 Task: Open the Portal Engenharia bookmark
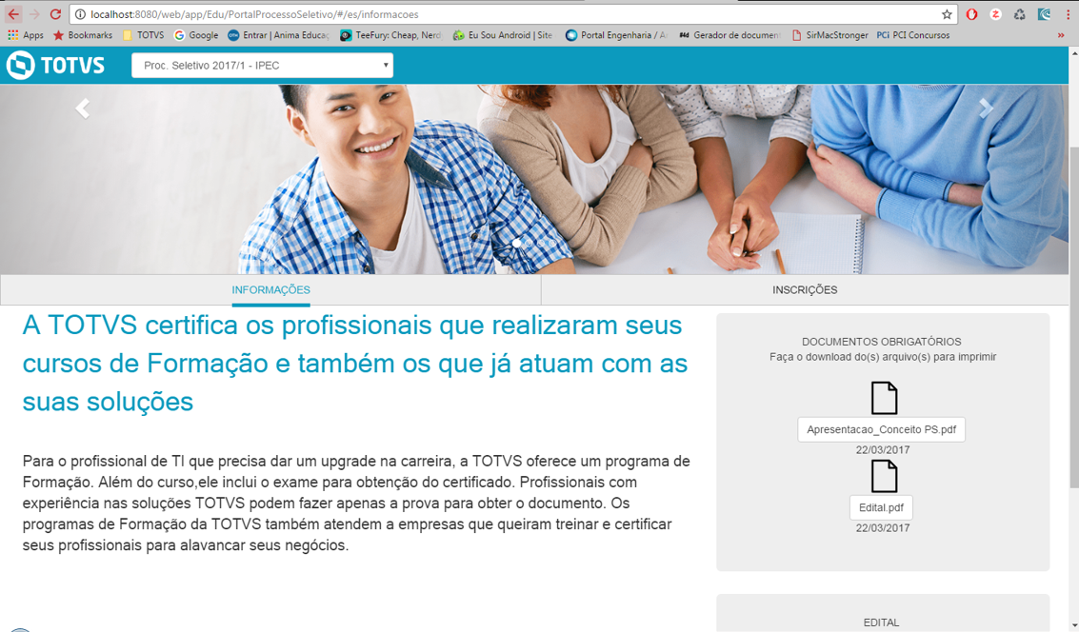point(616,35)
